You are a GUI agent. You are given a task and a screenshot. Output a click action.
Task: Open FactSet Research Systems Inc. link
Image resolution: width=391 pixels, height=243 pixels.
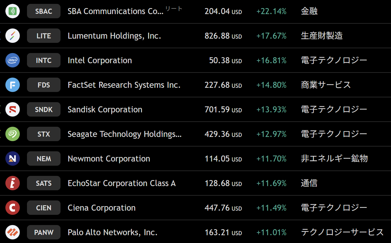pos(124,85)
